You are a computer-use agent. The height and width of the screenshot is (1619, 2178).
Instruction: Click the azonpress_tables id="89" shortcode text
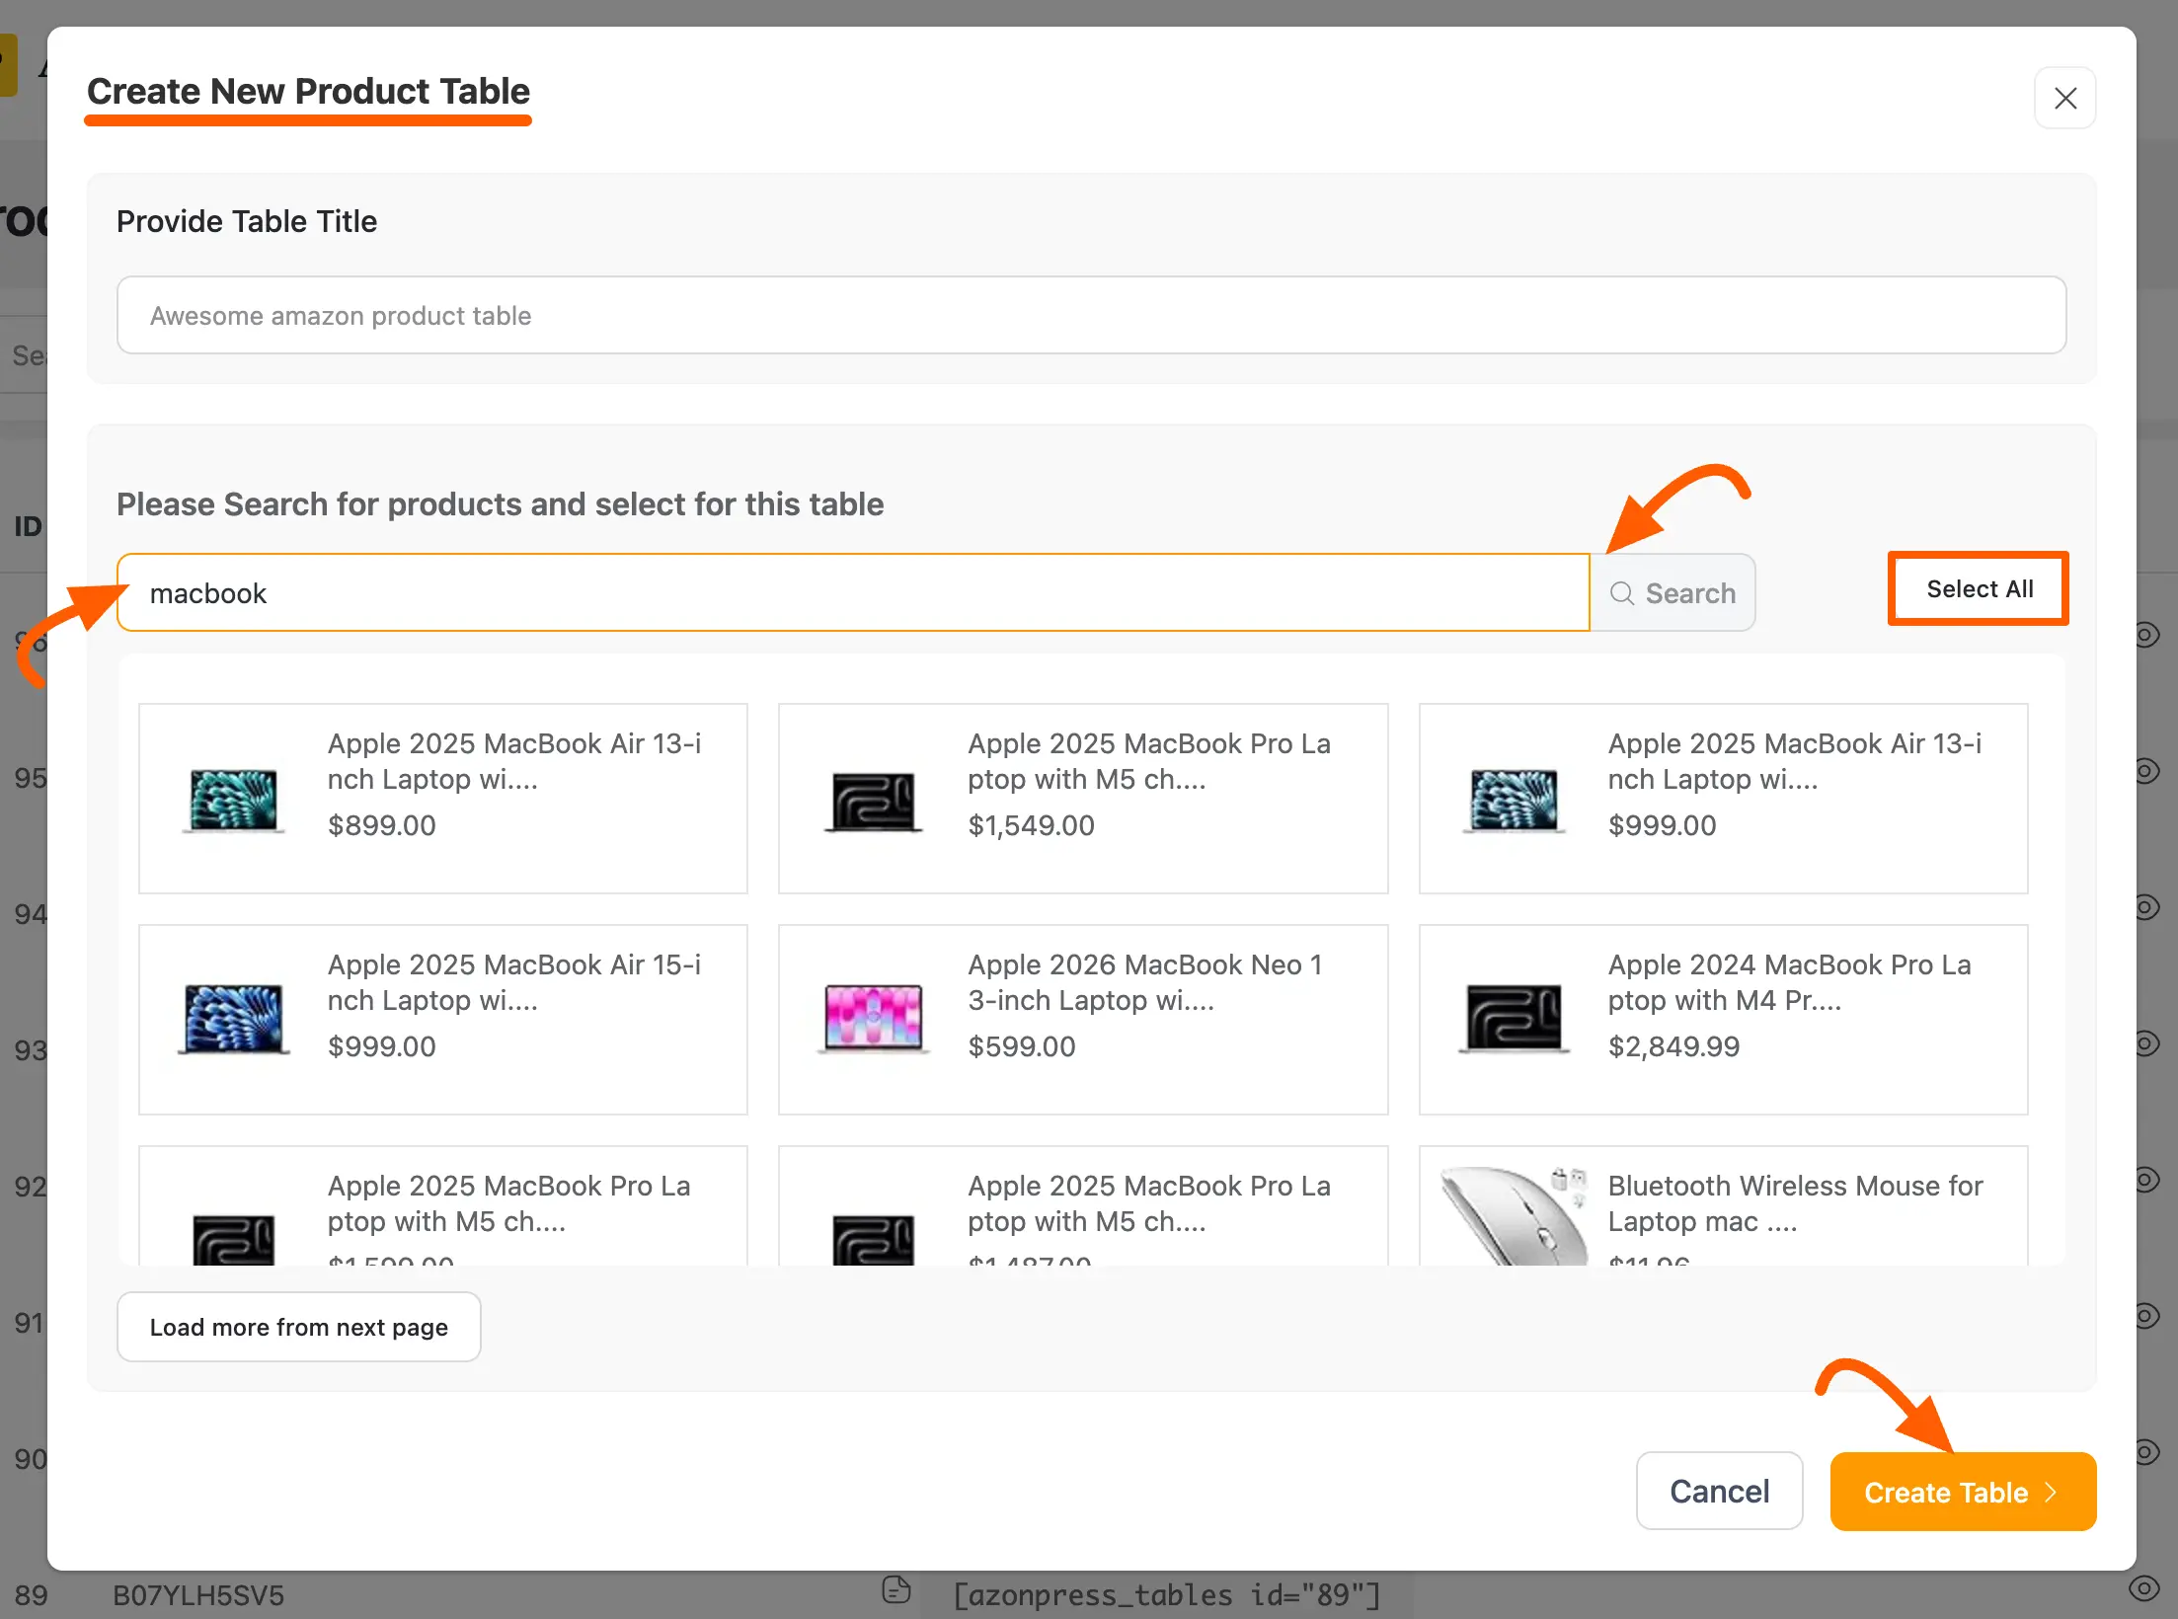click(1165, 1595)
